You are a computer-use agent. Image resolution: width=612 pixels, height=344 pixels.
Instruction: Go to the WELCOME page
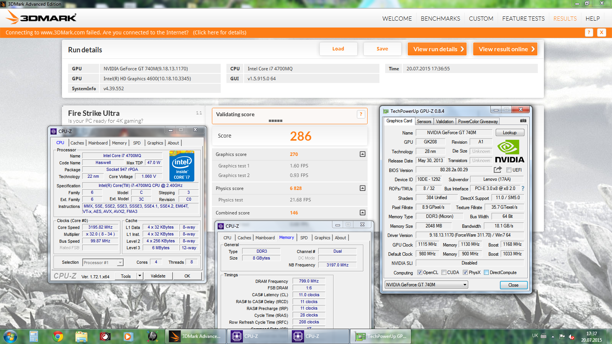(397, 18)
